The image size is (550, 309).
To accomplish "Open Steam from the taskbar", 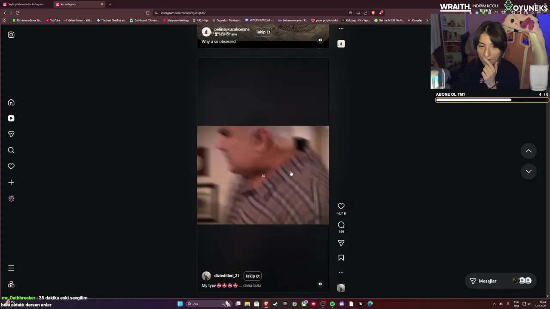I will pyautogui.click(x=275, y=304).
